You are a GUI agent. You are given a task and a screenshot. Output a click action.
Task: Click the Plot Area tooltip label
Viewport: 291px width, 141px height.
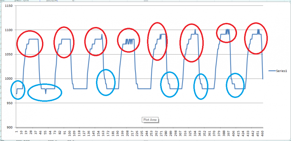pyautogui.click(x=150, y=120)
